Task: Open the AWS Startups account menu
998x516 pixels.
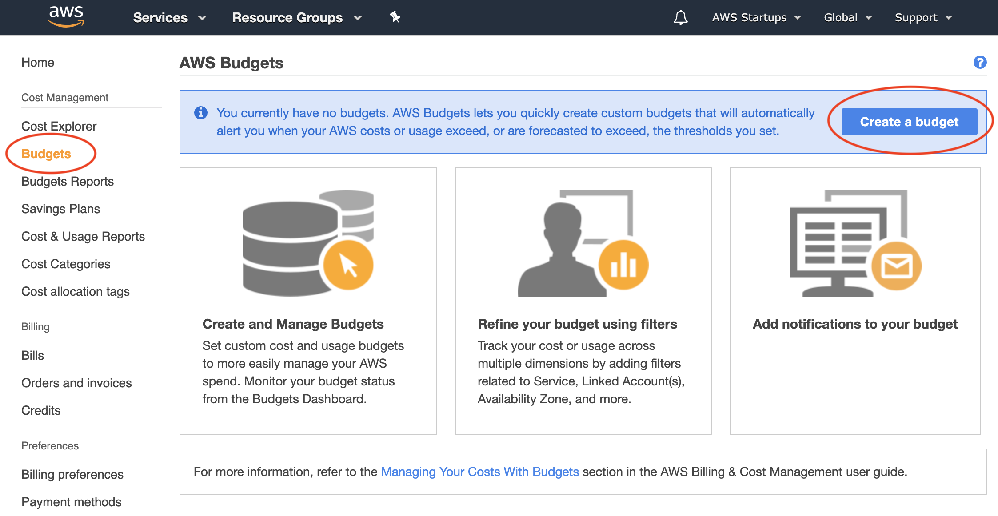Action: tap(756, 18)
